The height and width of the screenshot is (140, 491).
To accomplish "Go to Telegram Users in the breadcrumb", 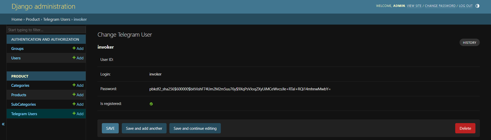I will point(57,19).
